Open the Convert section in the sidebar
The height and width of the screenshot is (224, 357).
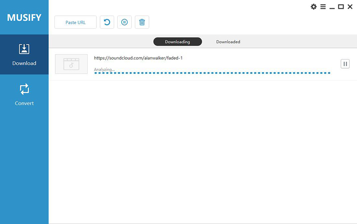click(x=24, y=94)
